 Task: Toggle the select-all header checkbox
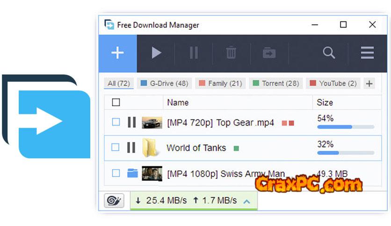[x=116, y=102]
